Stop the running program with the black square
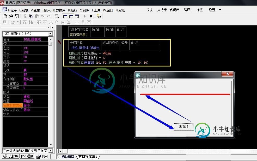The height and width of the screenshot is (161, 257). (91, 16)
